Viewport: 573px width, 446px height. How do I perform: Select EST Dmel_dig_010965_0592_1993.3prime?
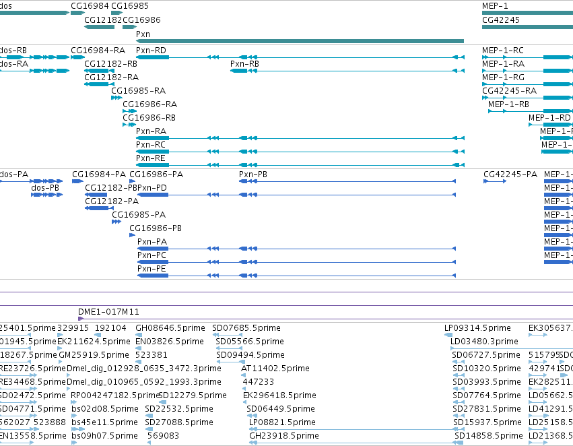pos(68,389)
